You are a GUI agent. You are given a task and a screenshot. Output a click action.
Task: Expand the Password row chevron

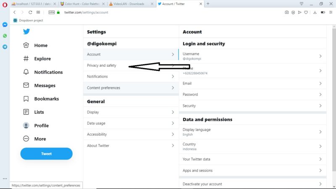[x=320, y=94]
